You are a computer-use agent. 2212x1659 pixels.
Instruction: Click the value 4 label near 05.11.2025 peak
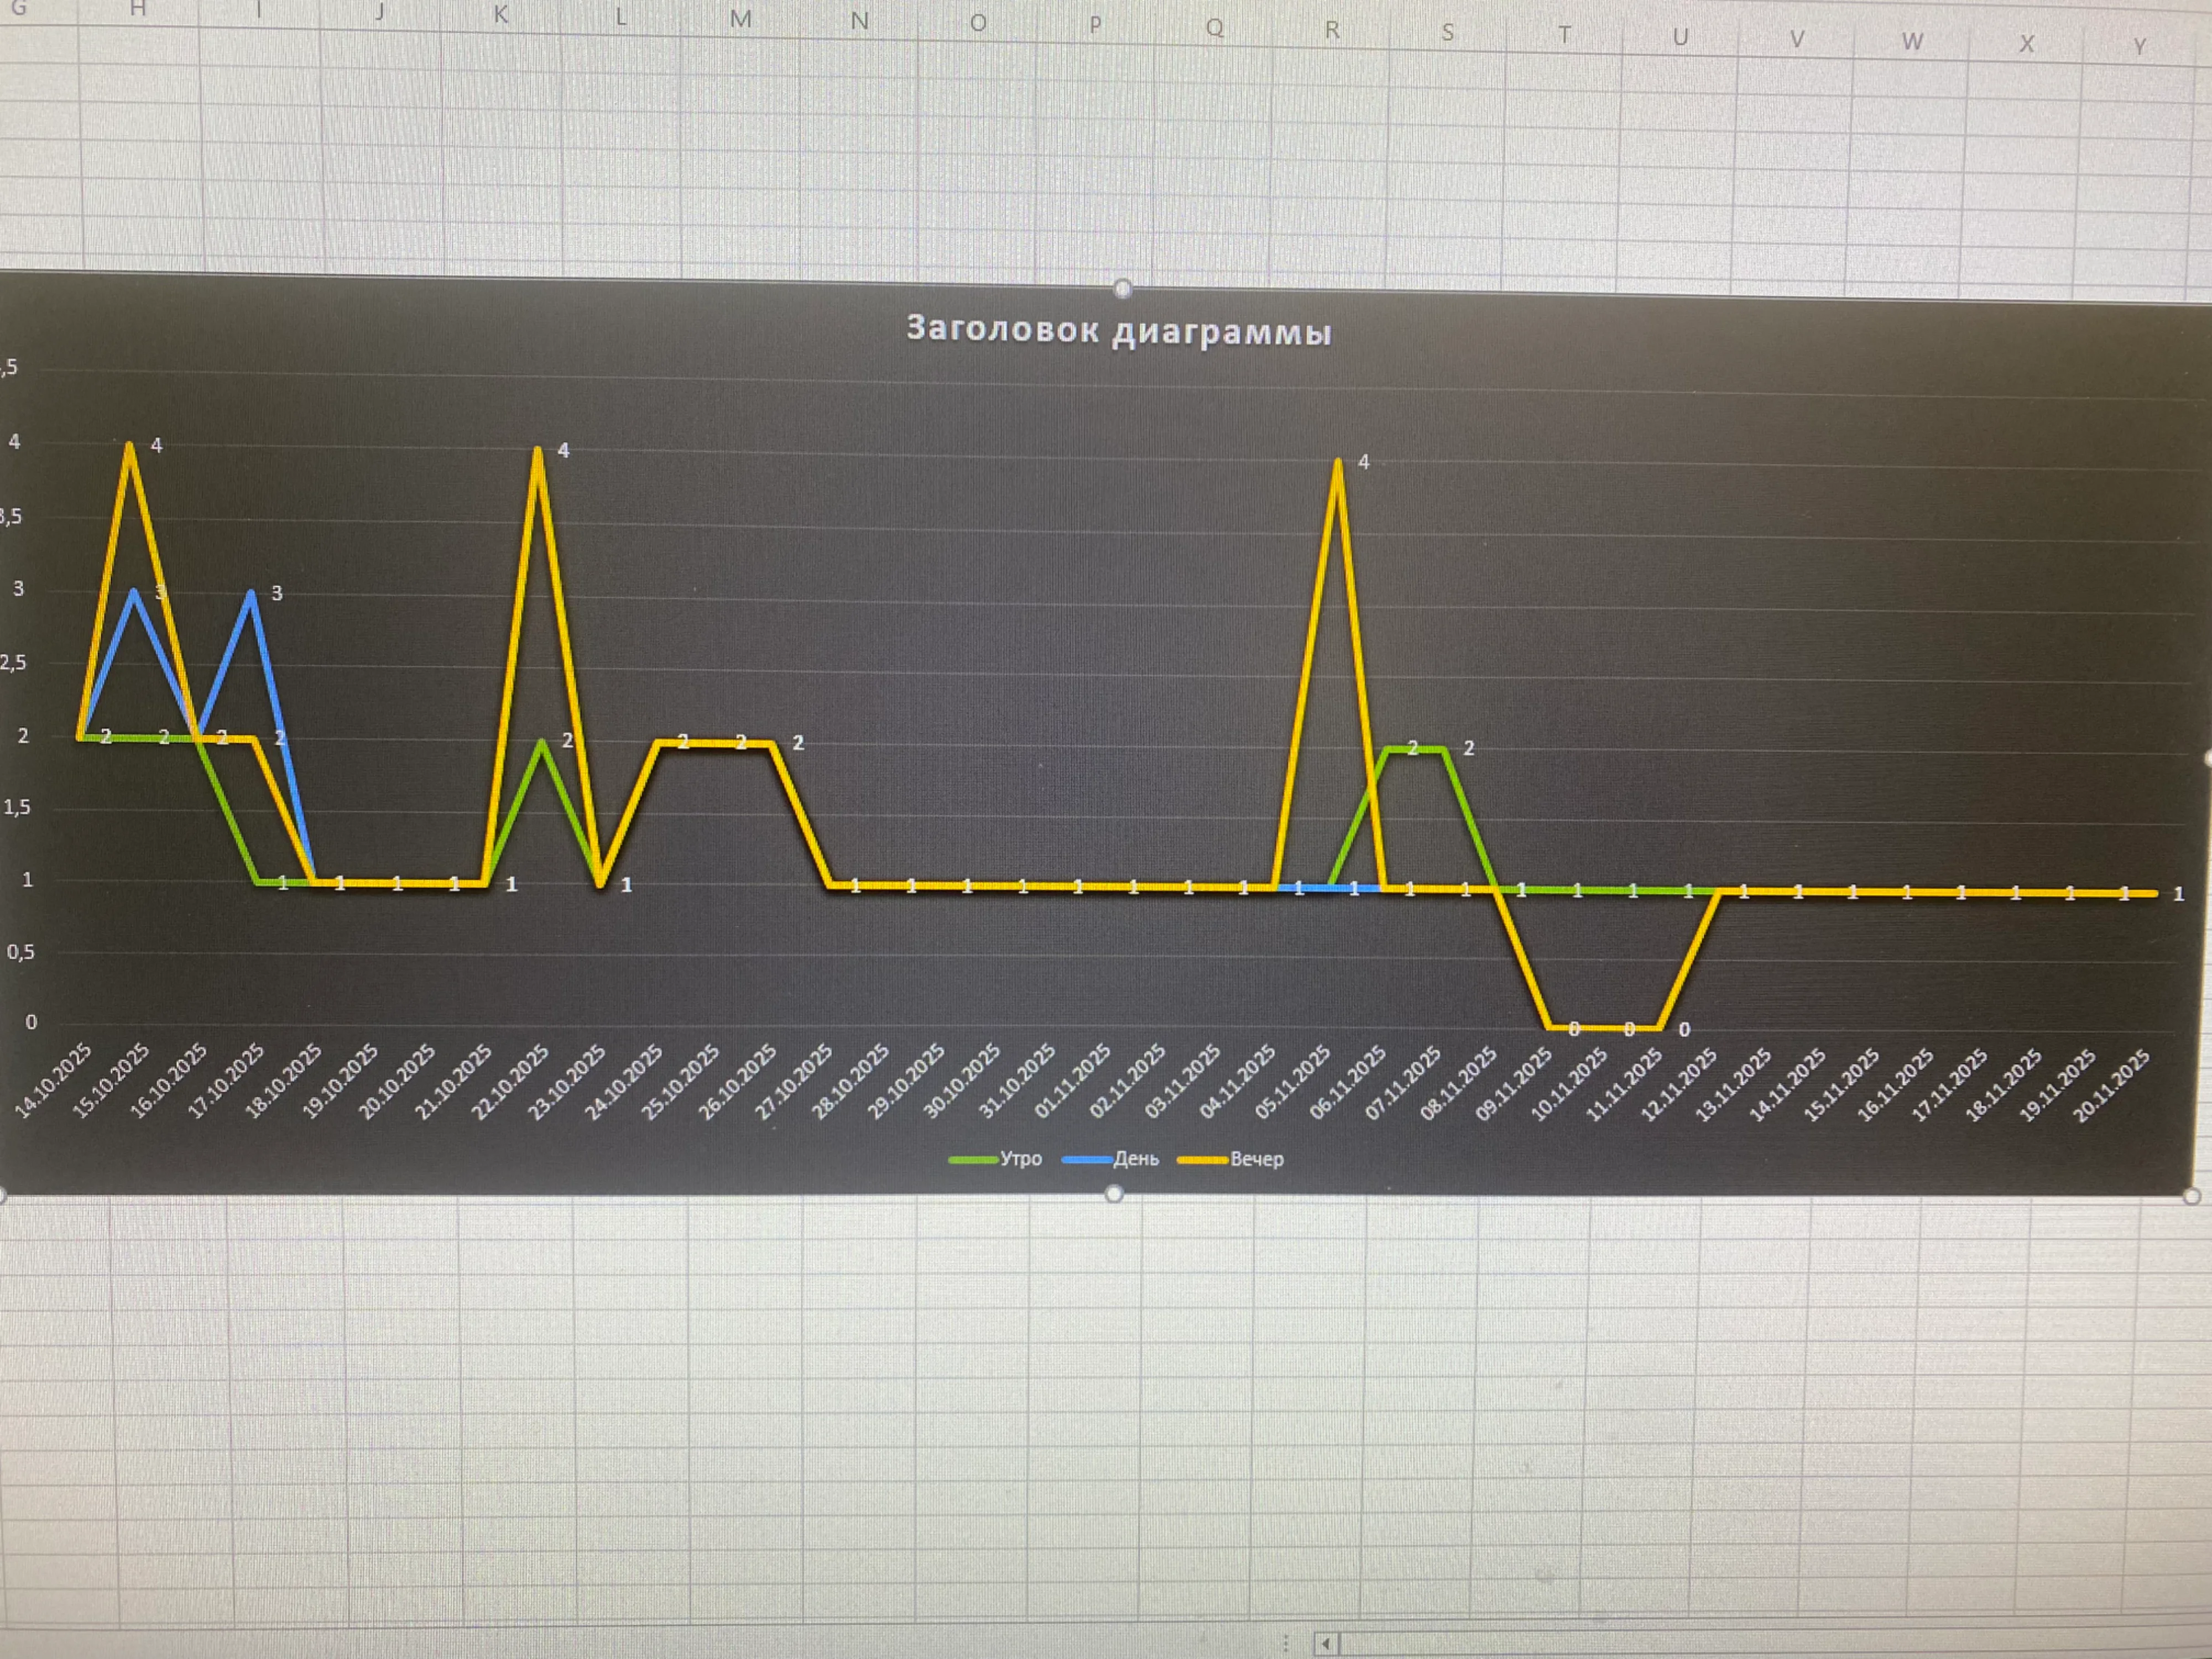1363,462
